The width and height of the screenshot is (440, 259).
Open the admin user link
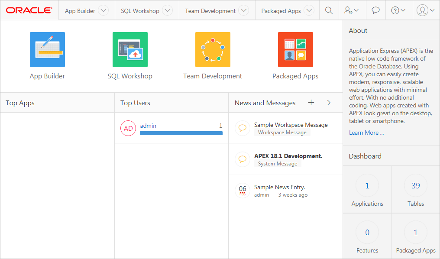point(148,126)
